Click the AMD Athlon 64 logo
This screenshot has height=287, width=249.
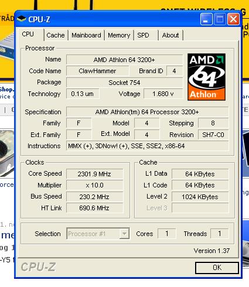click(206, 77)
